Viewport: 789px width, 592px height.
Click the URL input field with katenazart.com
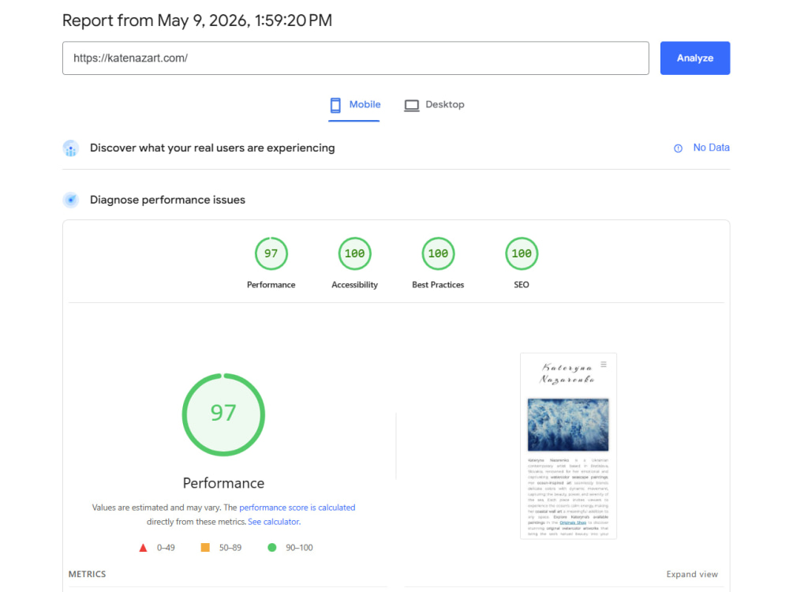coord(356,58)
